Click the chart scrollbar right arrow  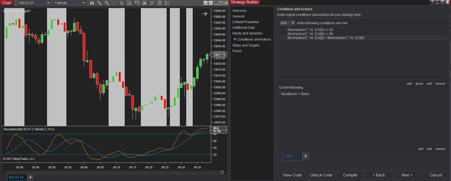coord(225,172)
